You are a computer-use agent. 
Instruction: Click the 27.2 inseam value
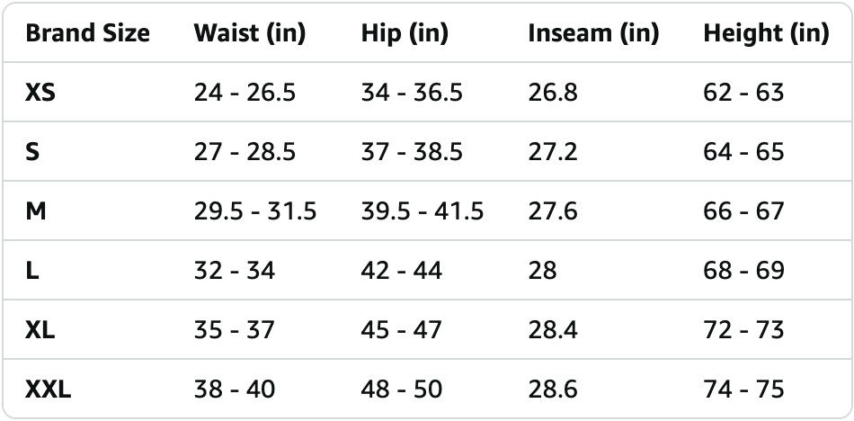click(x=553, y=152)
